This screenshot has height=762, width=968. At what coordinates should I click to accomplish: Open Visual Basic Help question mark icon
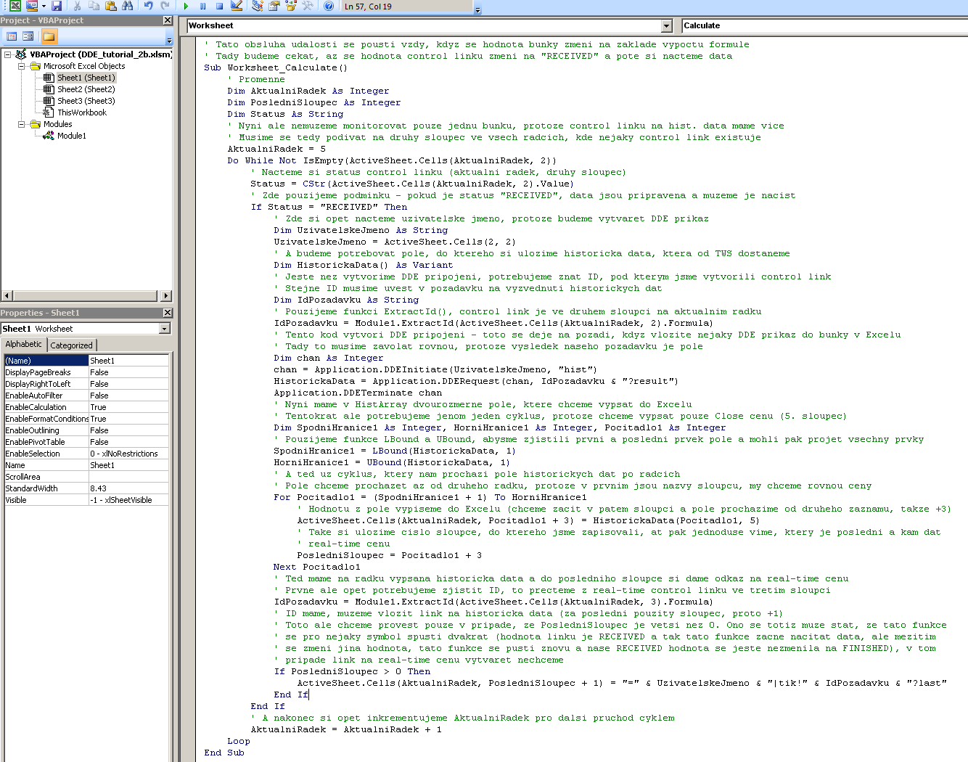[329, 6]
